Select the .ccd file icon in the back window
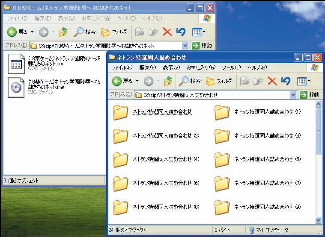 (16, 64)
